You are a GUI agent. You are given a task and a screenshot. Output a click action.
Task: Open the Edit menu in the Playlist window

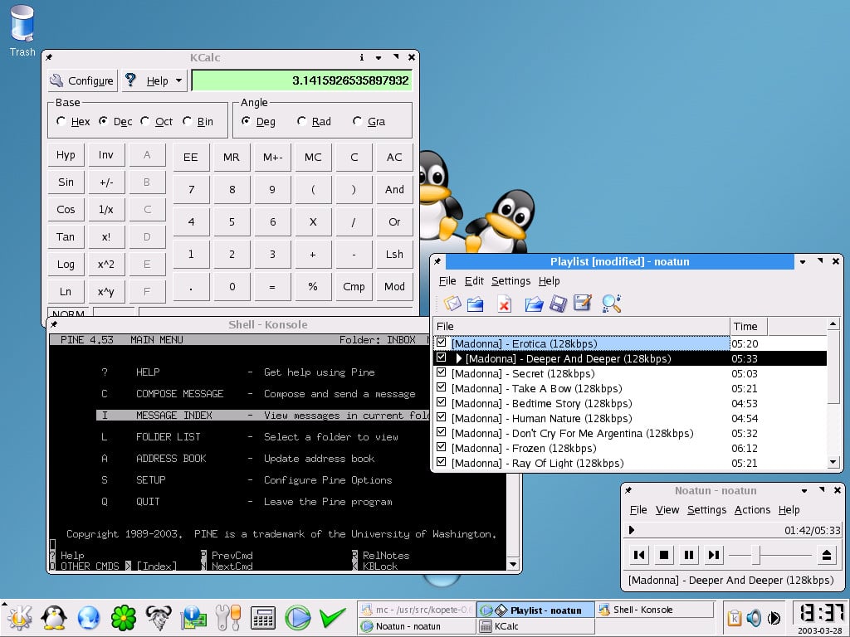pos(474,280)
